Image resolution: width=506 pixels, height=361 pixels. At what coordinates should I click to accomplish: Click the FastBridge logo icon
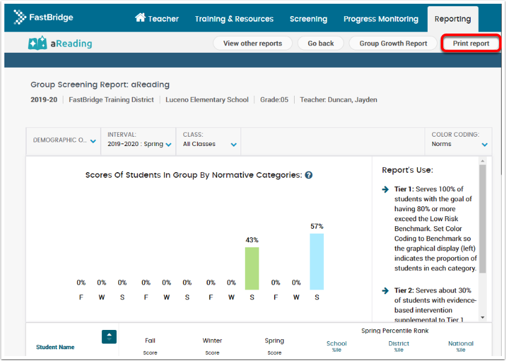click(20, 17)
